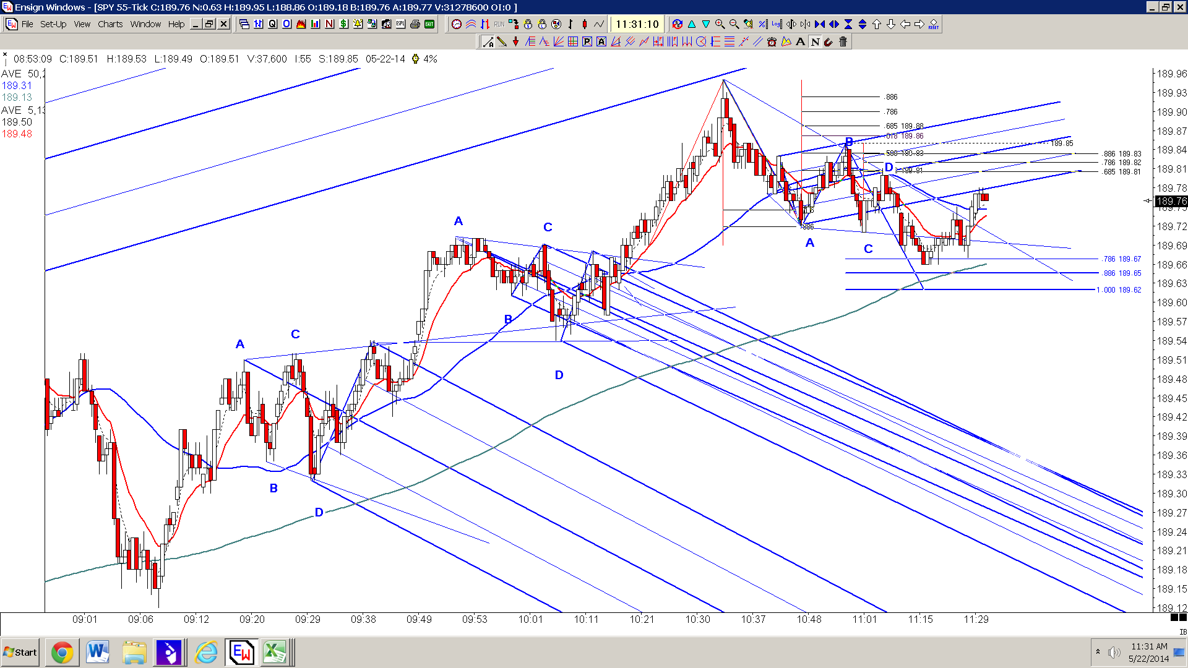Click the green dollar sign icon
The width and height of the screenshot is (1188, 668).
point(343,24)
